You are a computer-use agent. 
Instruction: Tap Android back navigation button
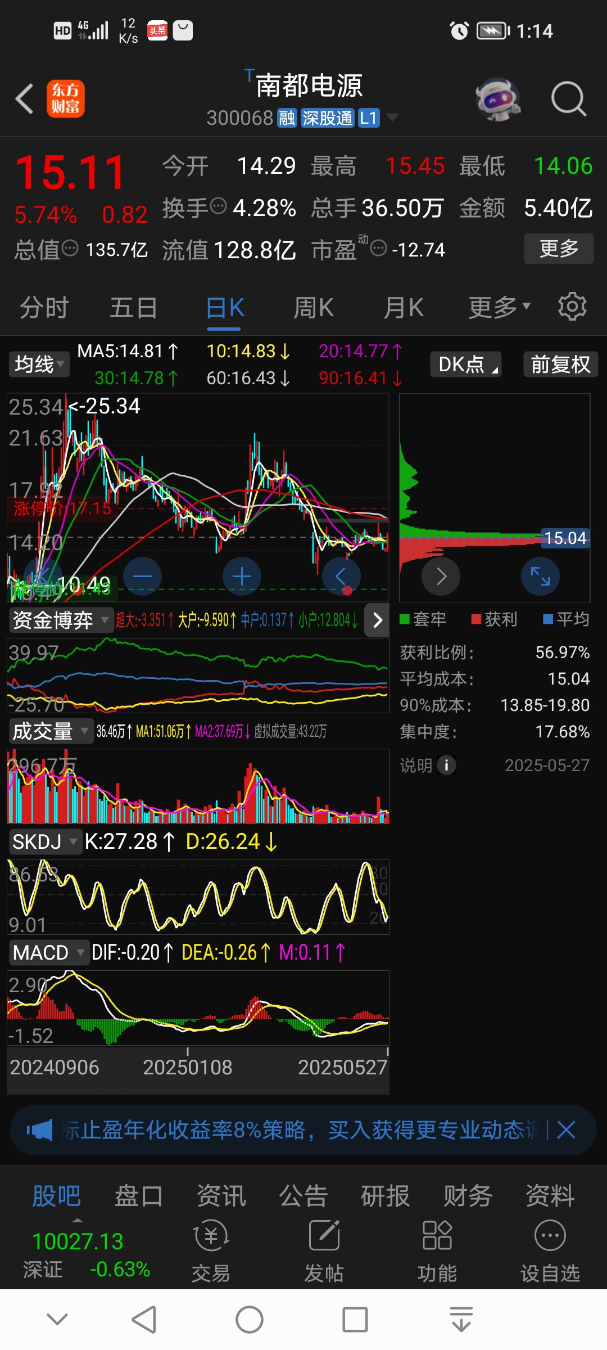pyautogui.click(x=144, y=1320)
